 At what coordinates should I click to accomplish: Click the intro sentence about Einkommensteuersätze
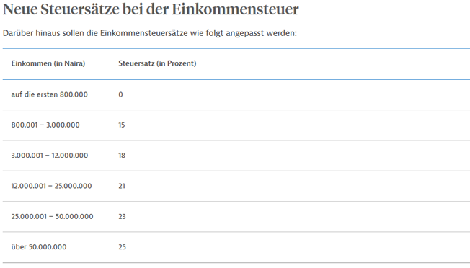[150, 33]
